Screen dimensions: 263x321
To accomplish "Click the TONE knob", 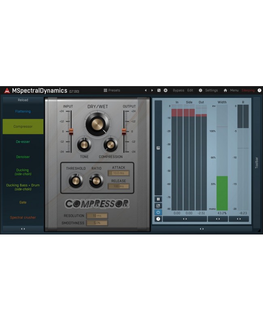I will click(84, 145).
